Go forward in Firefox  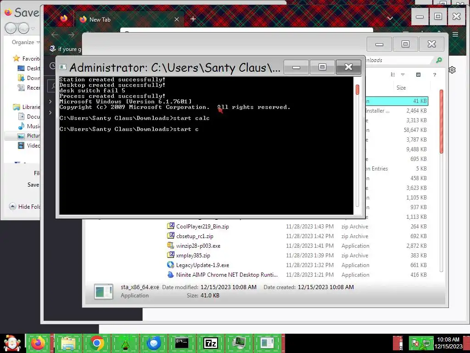pos(71,35)
